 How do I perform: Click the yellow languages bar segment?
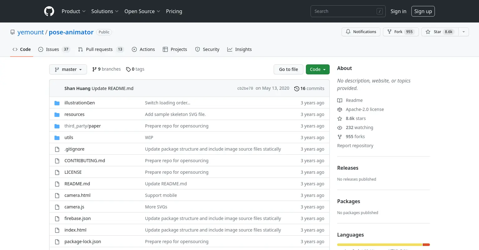379,245
